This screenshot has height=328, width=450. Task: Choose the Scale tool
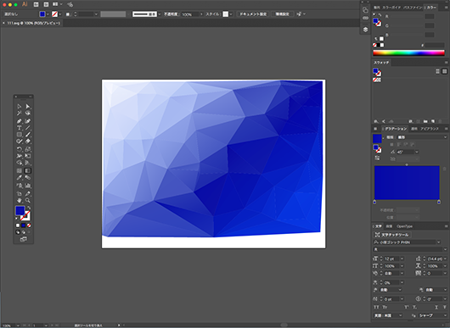pos(28,149)
